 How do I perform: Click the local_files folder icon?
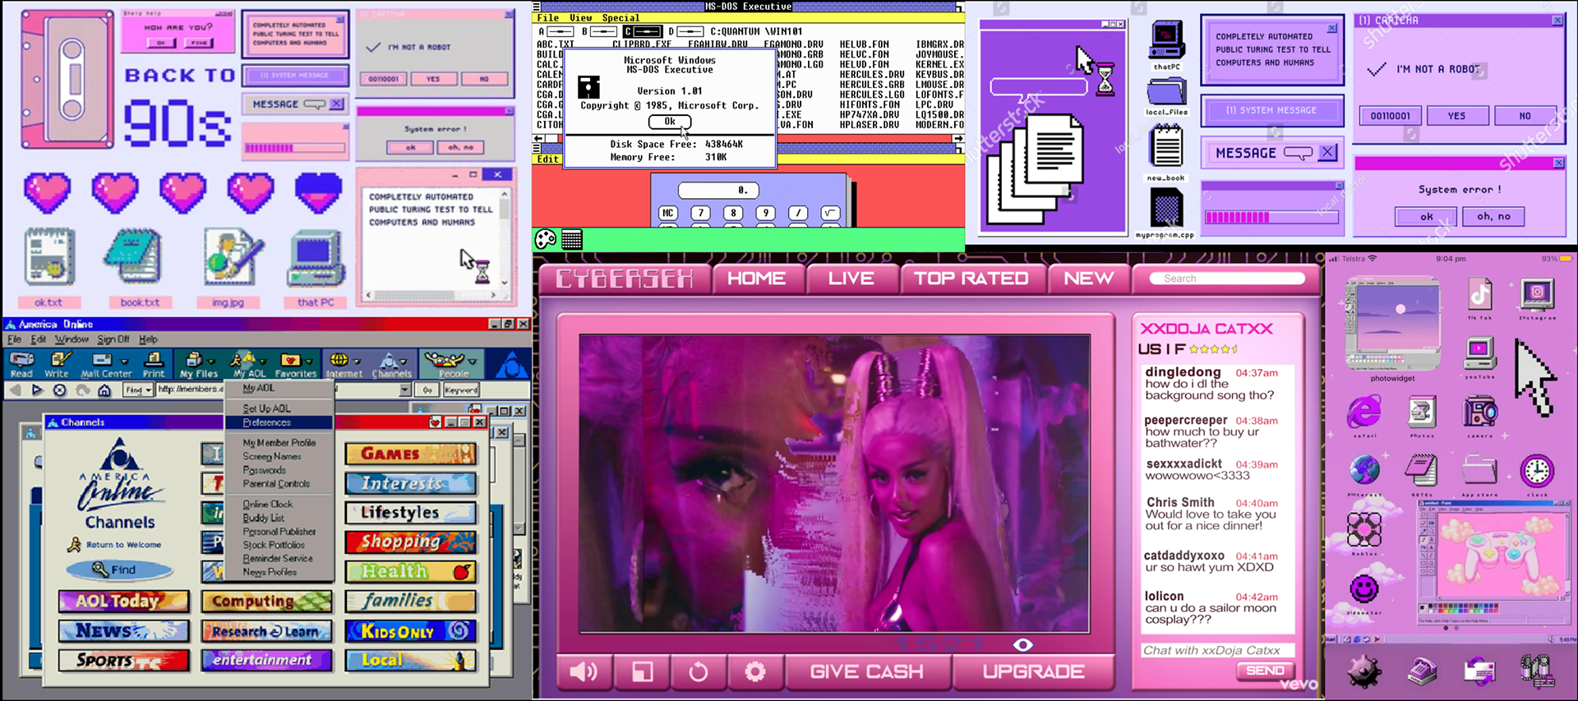(1166, 93)
